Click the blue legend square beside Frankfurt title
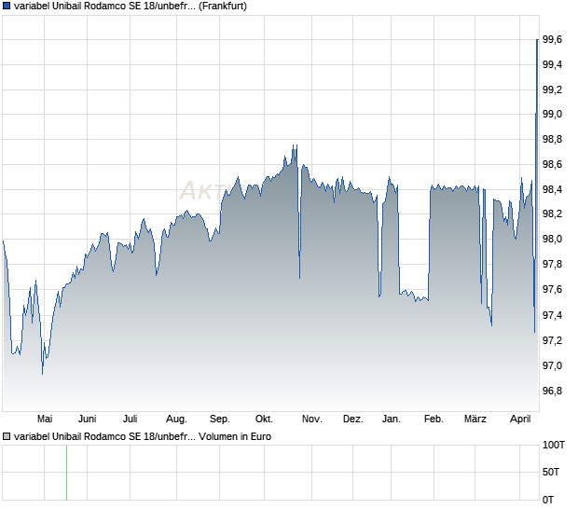The height and width of the screenshot is (509, 578). [x=7, y=6]
